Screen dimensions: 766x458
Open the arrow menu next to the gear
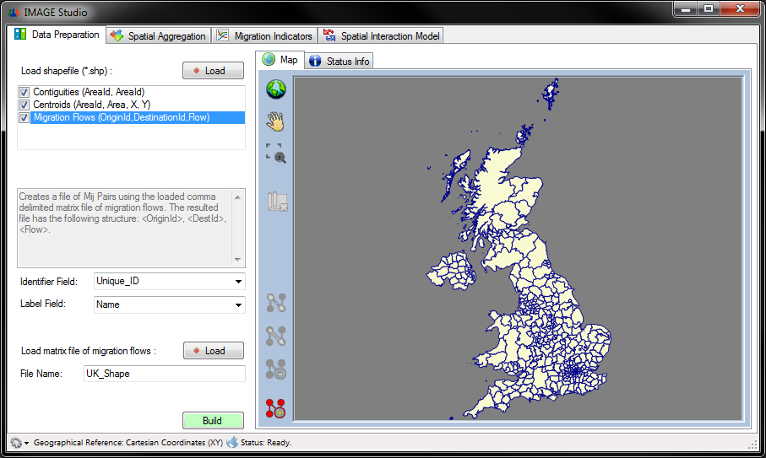click(x=26, y=443)
